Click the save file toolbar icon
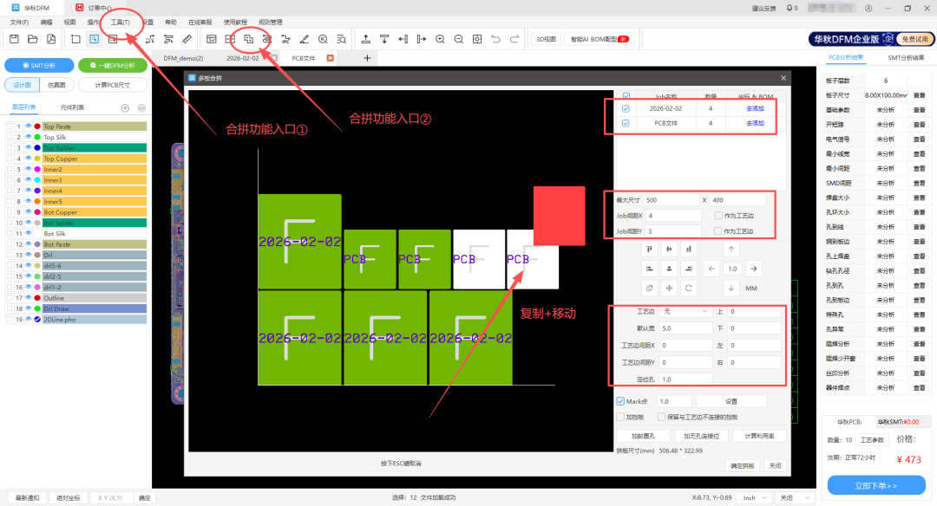This screenshot has width=937, height=506. point(15,39)
